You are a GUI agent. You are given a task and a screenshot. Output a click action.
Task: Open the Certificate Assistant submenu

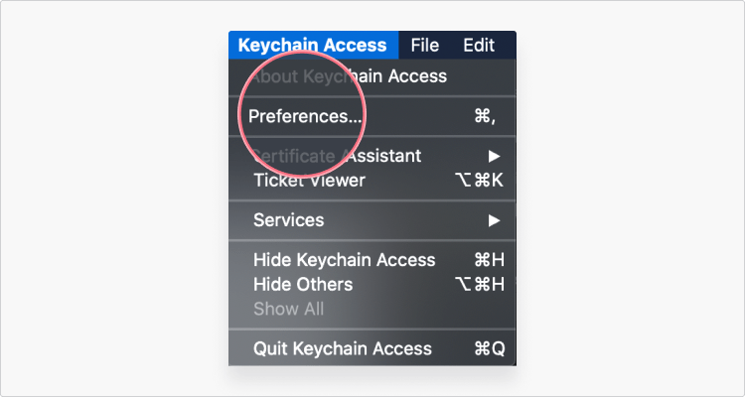pyautogui.click(x=372, y=156)
